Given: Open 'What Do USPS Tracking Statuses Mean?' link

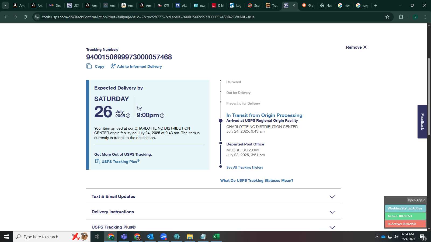Looking at the screenshot, I should 257,180.
